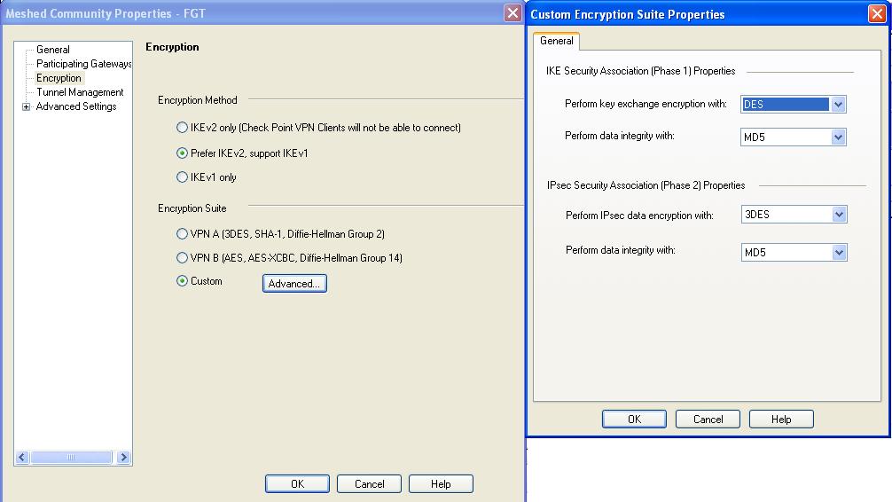
Task: Choose VPN A encryption suite
Action: 182,234
